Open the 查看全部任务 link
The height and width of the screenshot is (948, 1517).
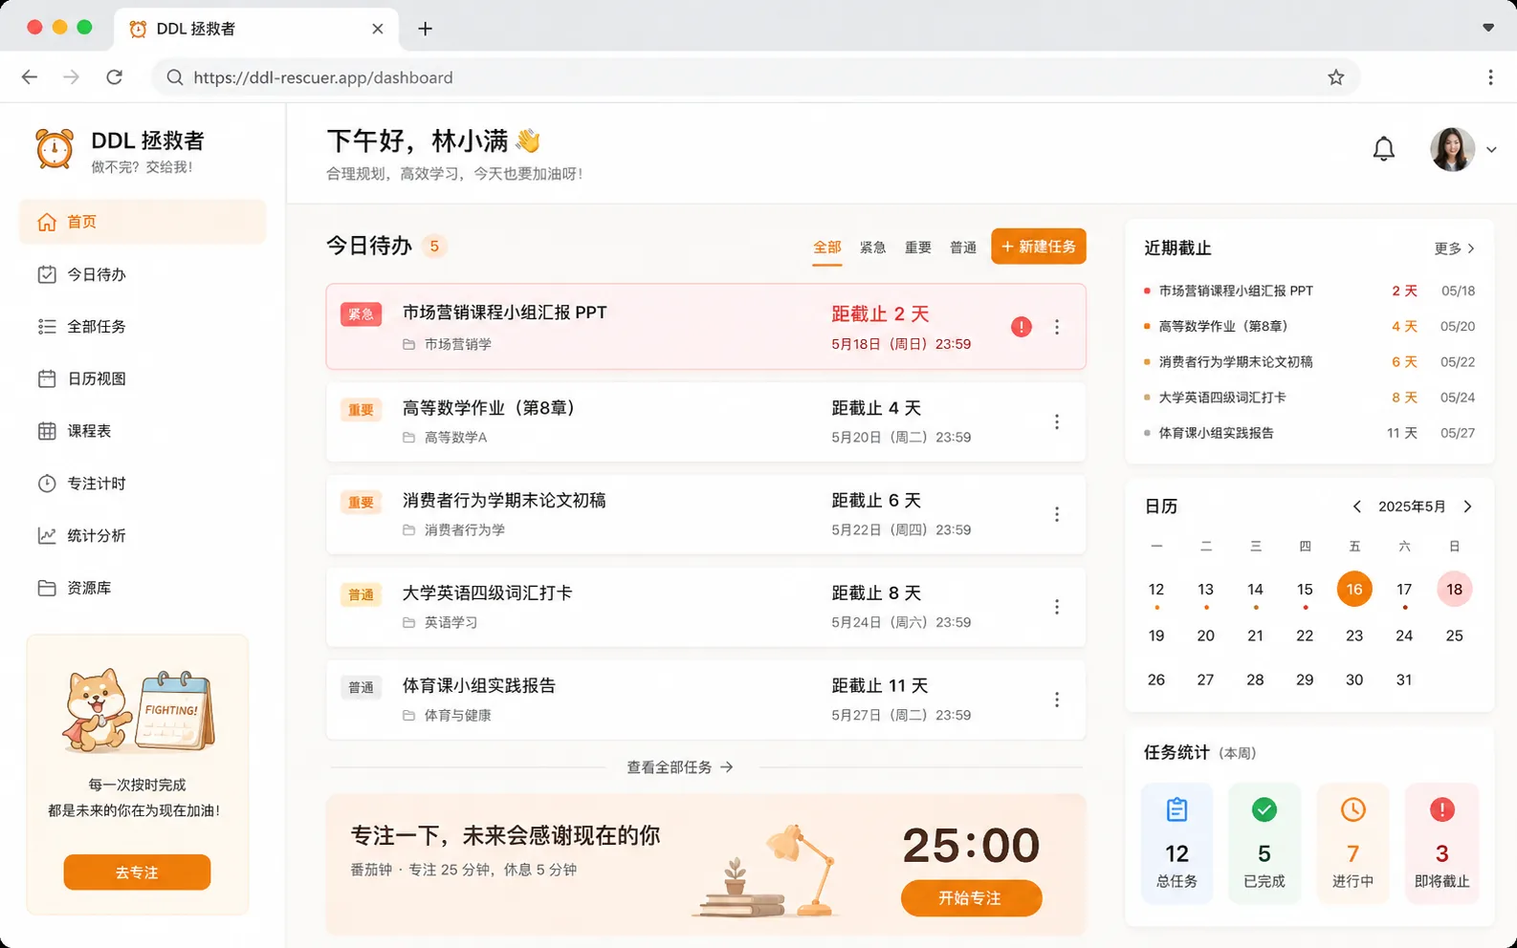click(x=680, y=767)
